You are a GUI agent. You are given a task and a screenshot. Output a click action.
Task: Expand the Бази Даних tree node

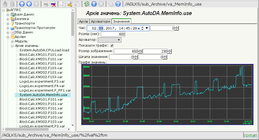[x=8, y=14]
